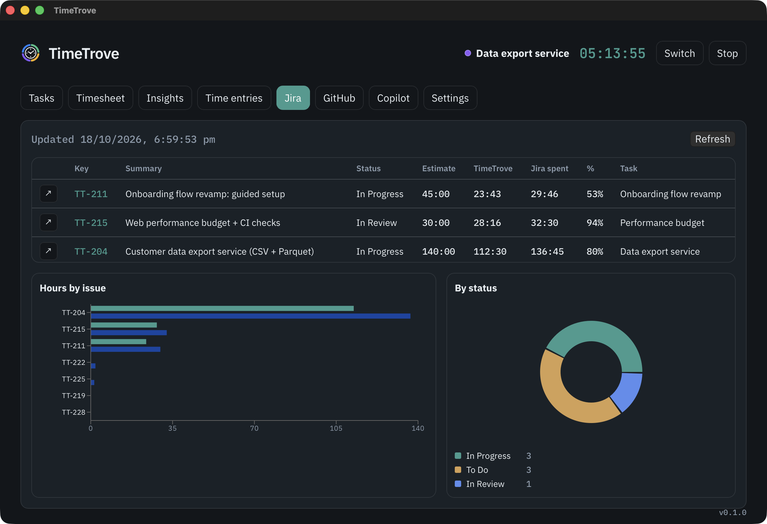Click the teal TT-204 bar in chart
The width and height of the screenshot is (767, 524).
pos(222,308)
